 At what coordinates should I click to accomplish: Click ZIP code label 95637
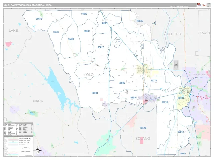(x=56, y=32)
